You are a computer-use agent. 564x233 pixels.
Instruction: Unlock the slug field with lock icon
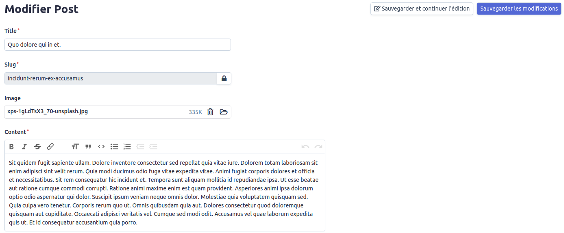(224, 78)
